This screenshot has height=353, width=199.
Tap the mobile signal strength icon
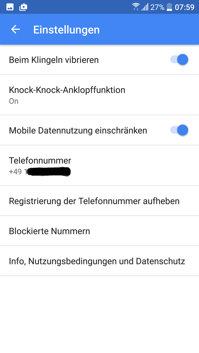click(145, 7)
